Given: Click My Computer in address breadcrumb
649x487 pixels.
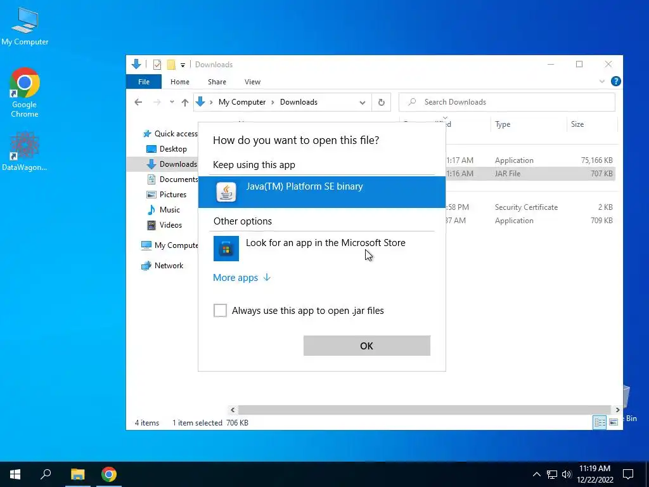Looking at the screenshot, I should 242,102.
